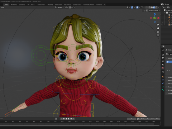Play the animation forward
This screenshot has height=129, width=172.
click(x=68, y=119)
